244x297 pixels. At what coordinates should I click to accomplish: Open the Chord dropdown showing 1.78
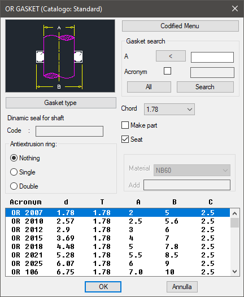(169, 110)
